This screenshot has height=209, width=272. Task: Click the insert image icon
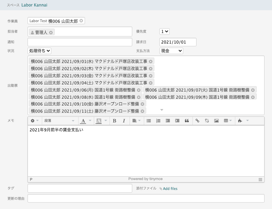point(216,121)
